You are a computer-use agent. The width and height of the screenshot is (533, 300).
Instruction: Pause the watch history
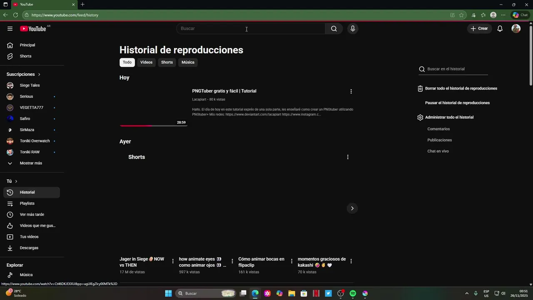457,103
